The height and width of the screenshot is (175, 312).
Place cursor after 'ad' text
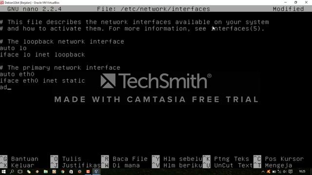pos(9,87)
